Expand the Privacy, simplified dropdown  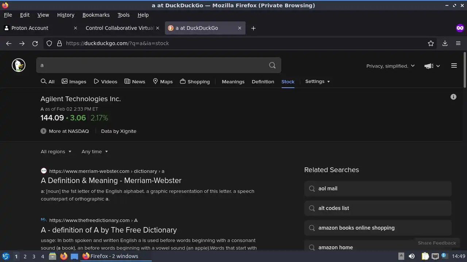[390, 66]
